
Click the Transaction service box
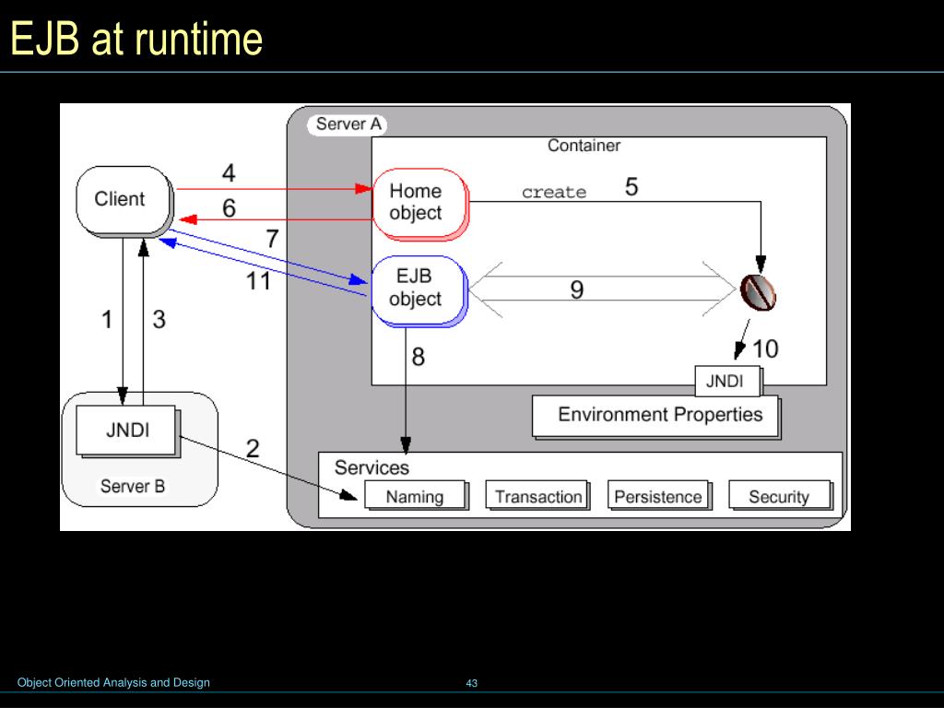[537, 496]
